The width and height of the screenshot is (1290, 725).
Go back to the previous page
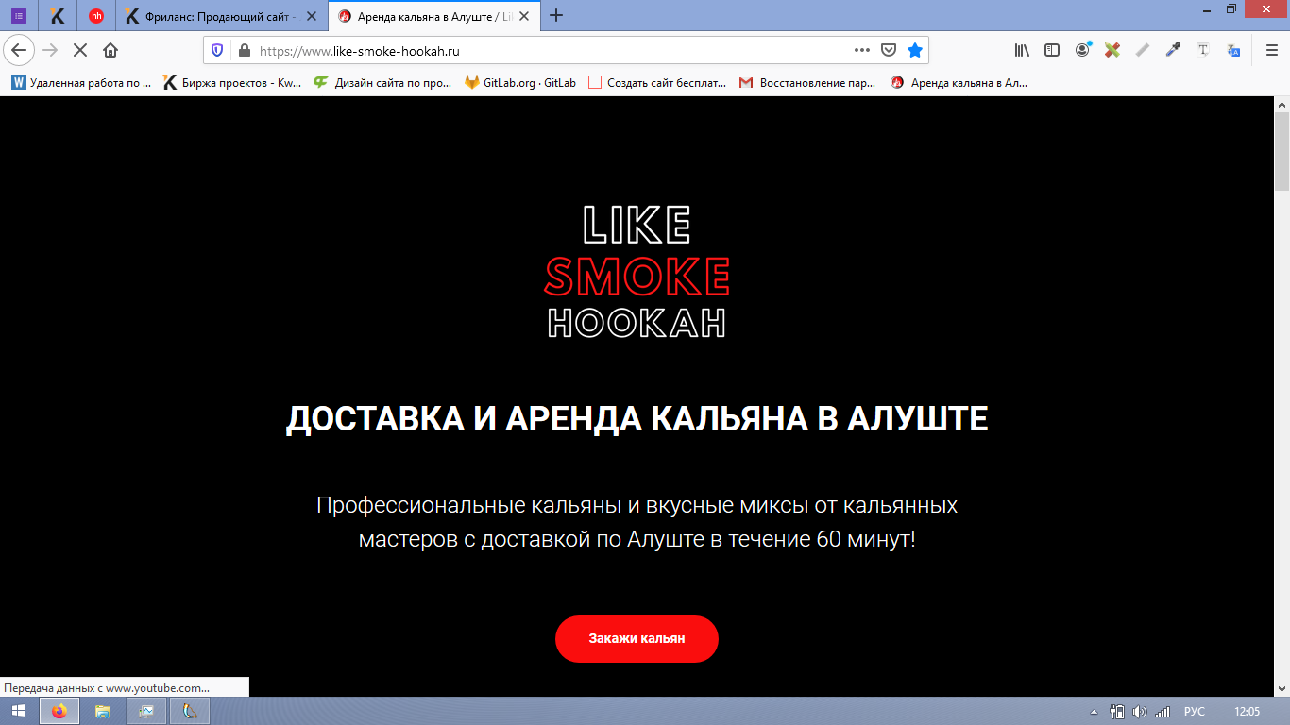coord(19,50)
